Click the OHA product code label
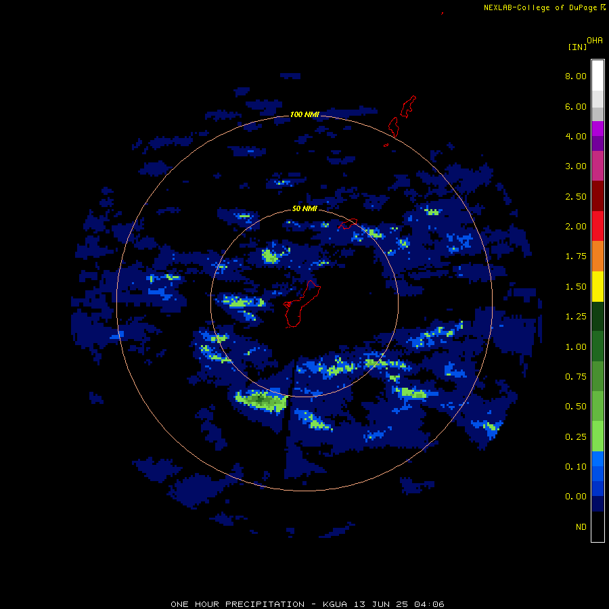The image size is (609, 609). 595,41
